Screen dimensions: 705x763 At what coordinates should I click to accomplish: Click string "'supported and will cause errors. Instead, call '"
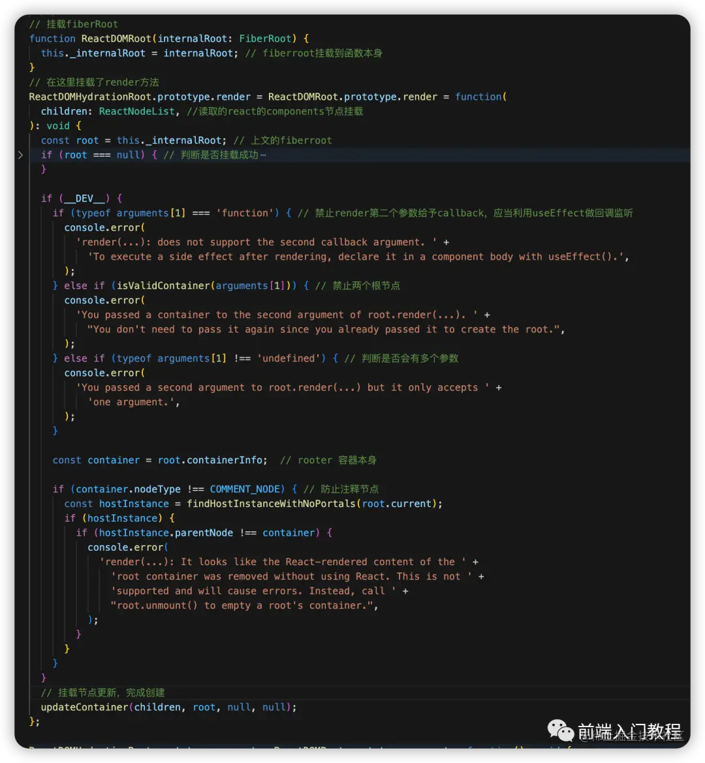pos(253,591)
